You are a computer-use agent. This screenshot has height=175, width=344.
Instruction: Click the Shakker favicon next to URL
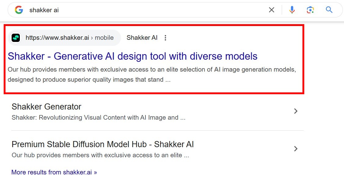16,38
